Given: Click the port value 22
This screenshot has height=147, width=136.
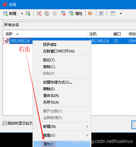Looking at the screenshot, I should tap(116, 41).
